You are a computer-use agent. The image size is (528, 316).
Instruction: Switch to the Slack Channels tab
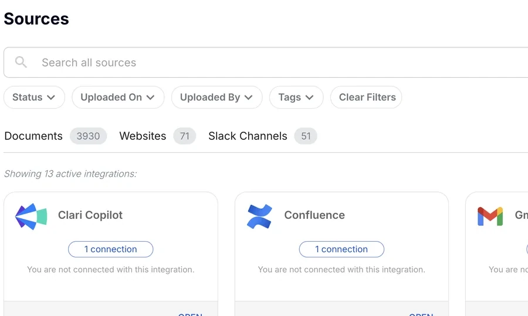[248, 136]
